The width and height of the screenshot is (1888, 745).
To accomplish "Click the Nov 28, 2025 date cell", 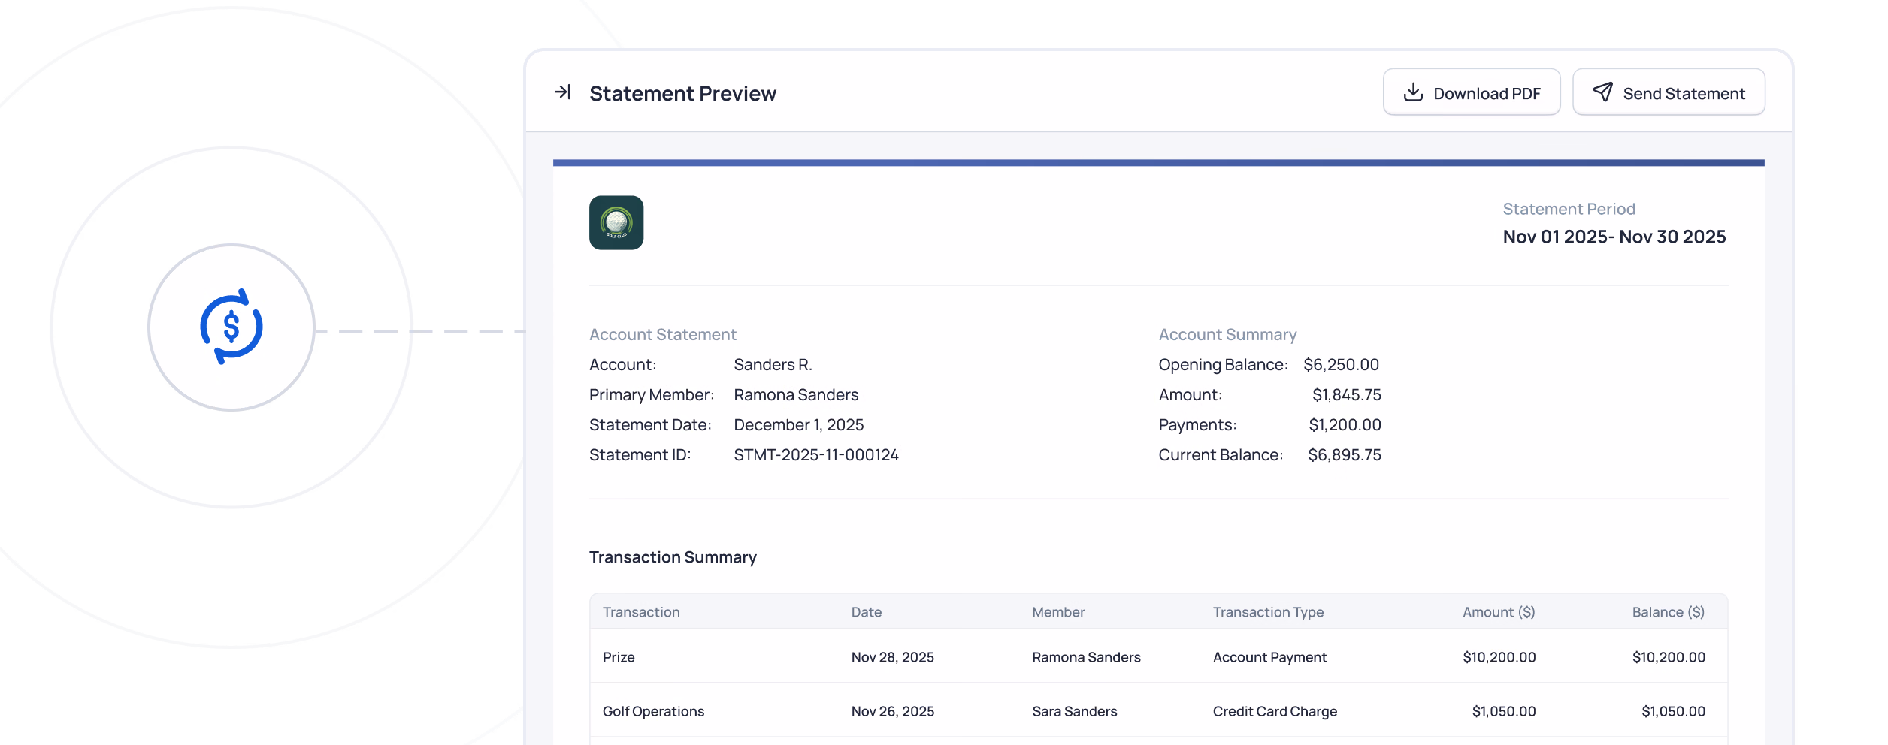I will tap(892, 657).
